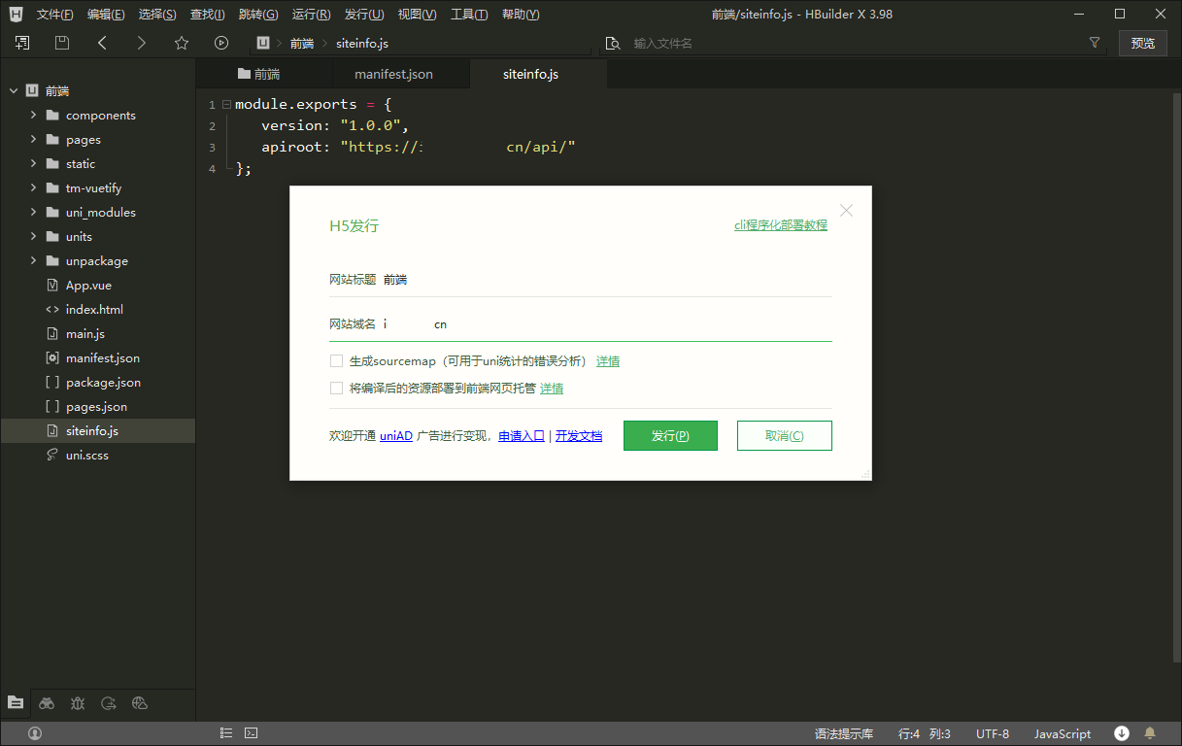Click the filter funnel icon

(x=1095, y=43)
